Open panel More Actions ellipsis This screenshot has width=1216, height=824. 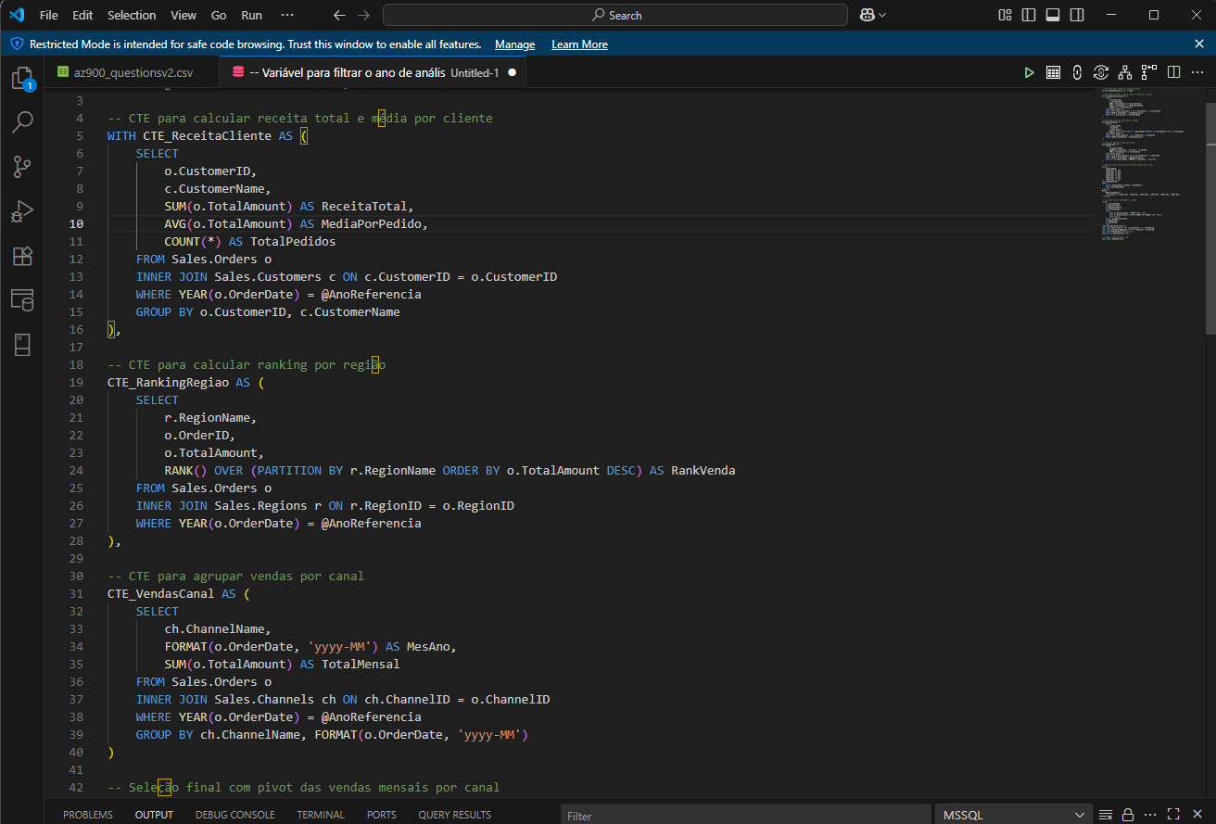(1151, 815)
